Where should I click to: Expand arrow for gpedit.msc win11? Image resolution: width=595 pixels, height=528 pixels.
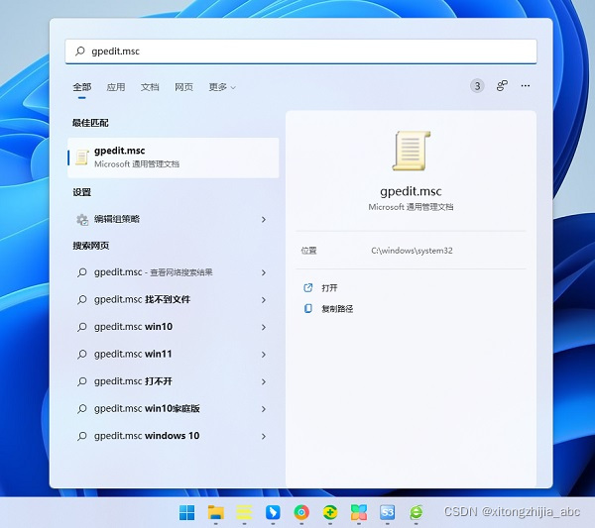coord(264,355)
